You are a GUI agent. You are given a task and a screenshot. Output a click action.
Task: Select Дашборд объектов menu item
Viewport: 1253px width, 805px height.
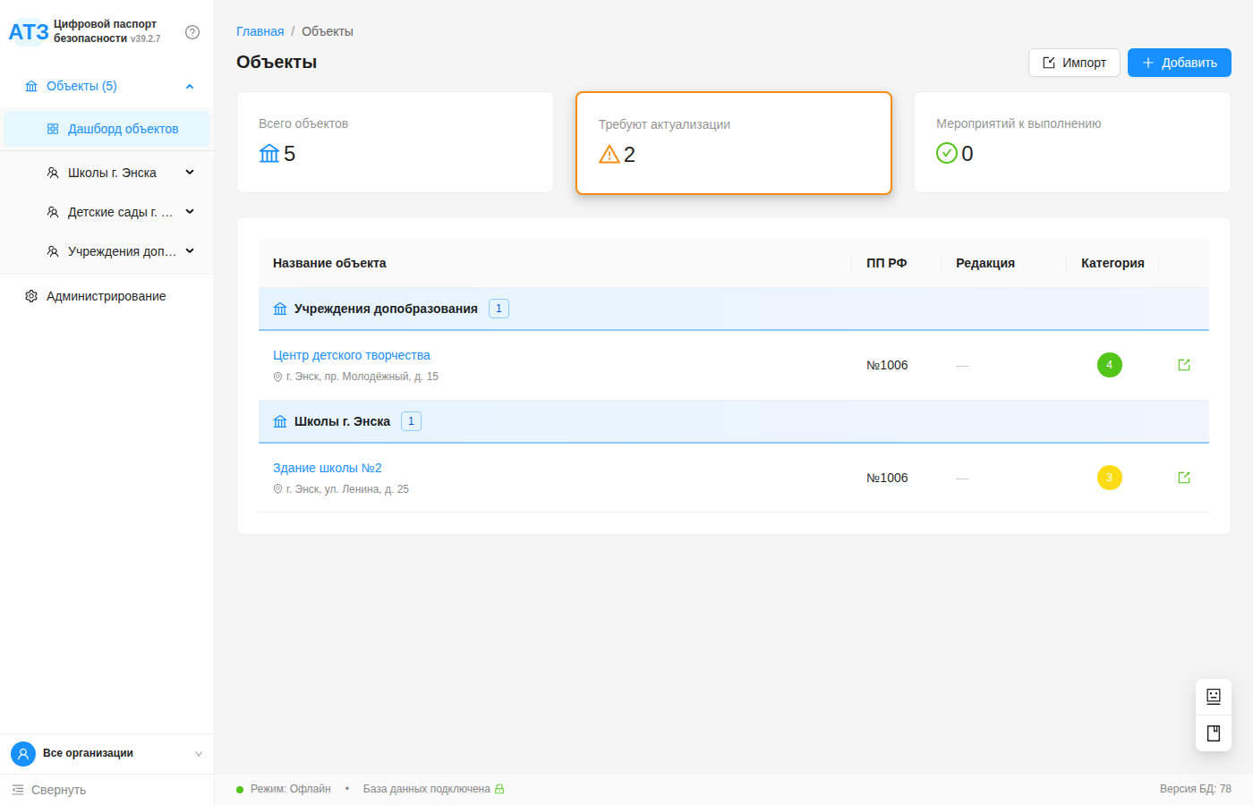pyautogui.click(x=123, y=129)
